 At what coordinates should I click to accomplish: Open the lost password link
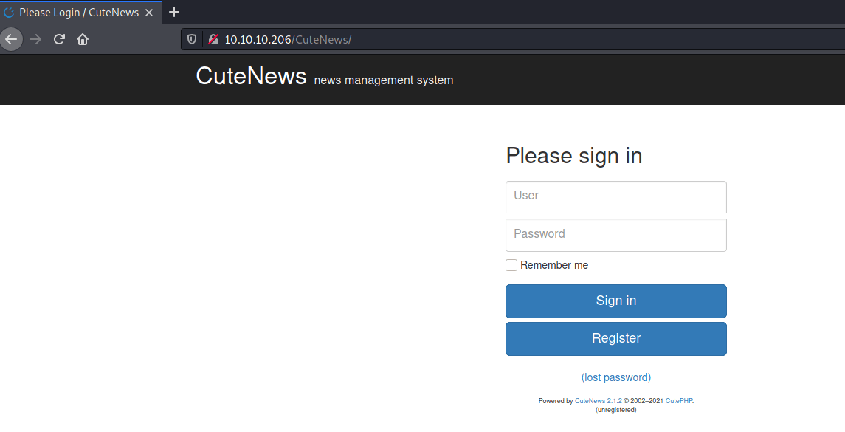[615, 377]
